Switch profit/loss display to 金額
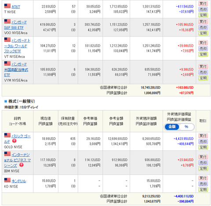The width and height of the screenshot is (211, 206). (172, 127)
